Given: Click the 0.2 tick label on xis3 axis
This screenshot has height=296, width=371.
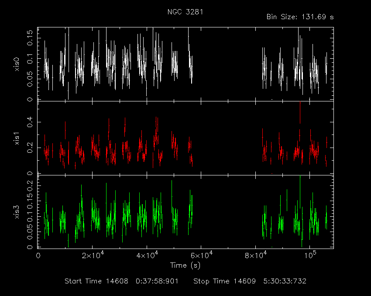Looking at the screenshot, I should (30, 186).
